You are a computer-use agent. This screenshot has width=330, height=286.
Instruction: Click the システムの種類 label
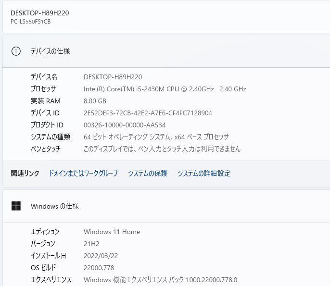click(x=51, y=137)
